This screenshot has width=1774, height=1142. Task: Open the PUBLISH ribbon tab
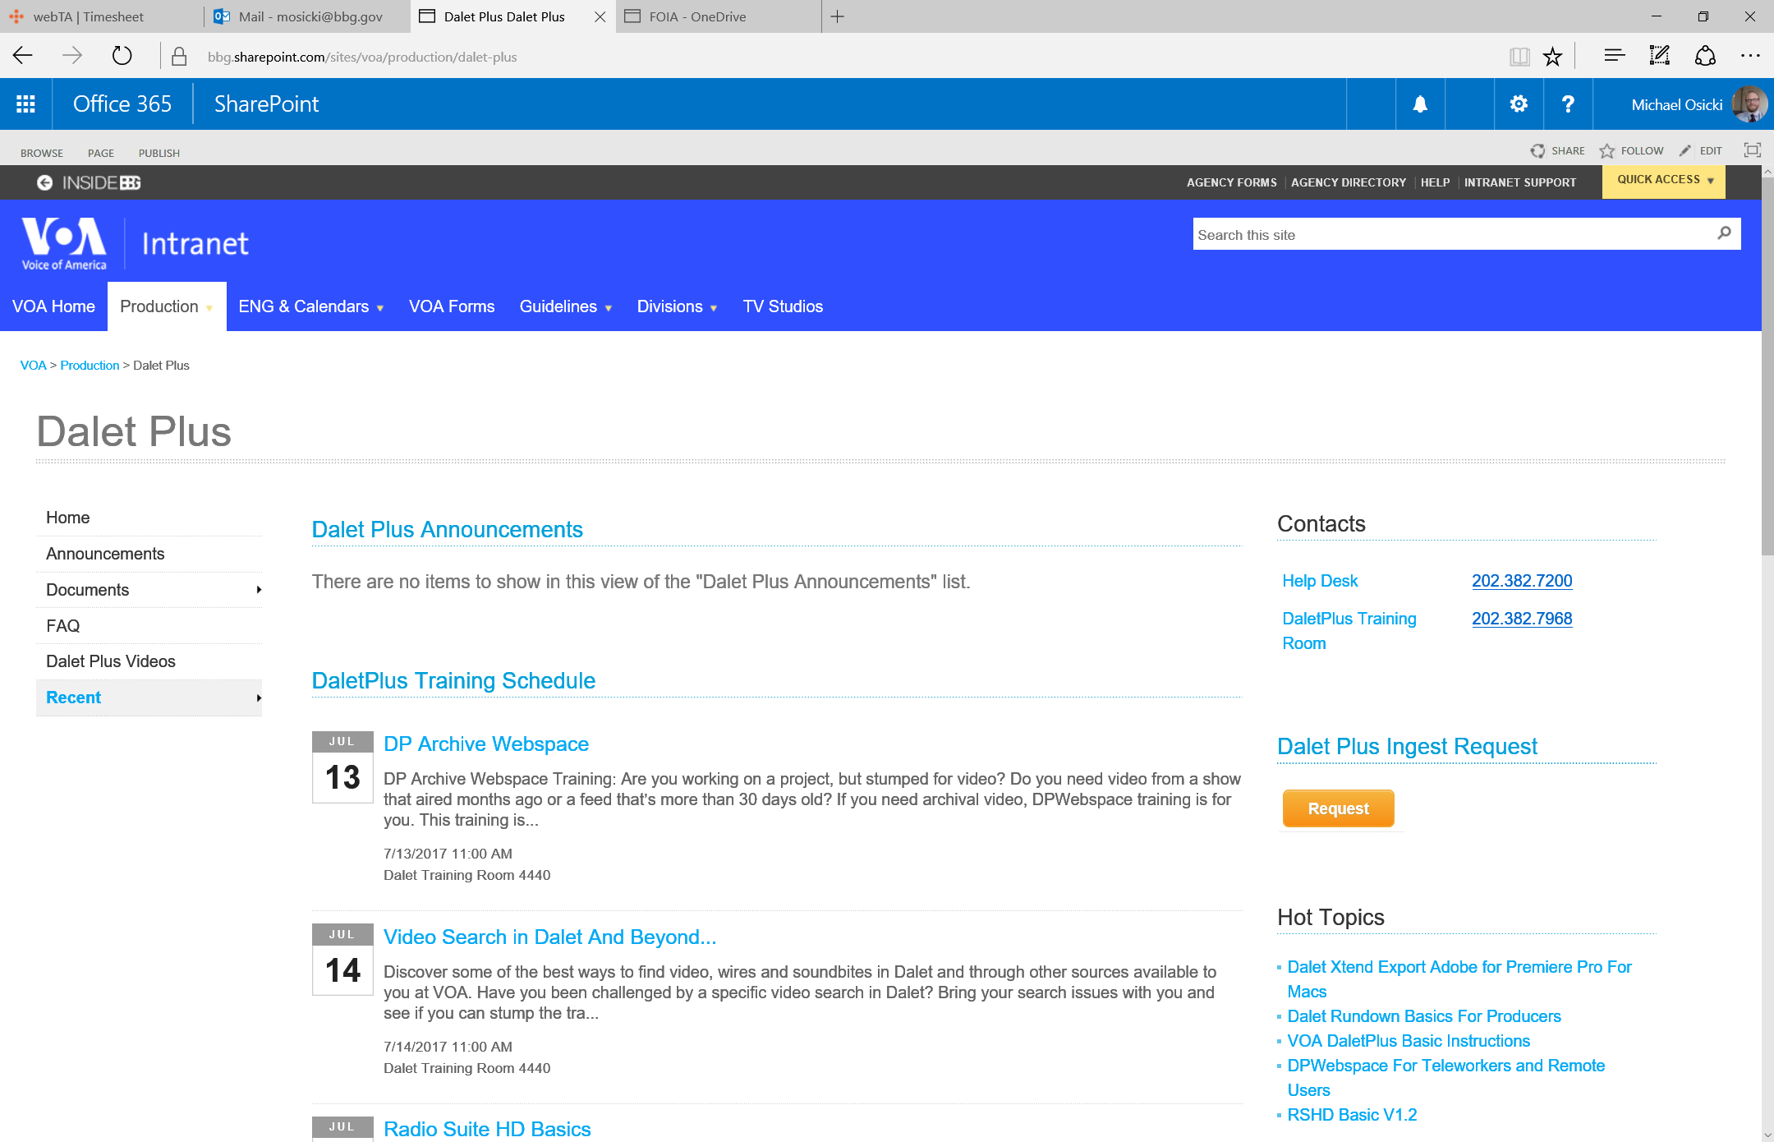point(159,153)
